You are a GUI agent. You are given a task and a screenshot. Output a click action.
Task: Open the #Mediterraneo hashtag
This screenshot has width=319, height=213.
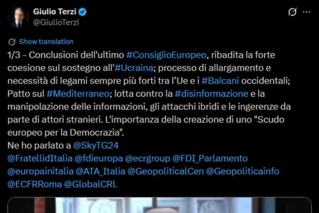pos(78,94)
